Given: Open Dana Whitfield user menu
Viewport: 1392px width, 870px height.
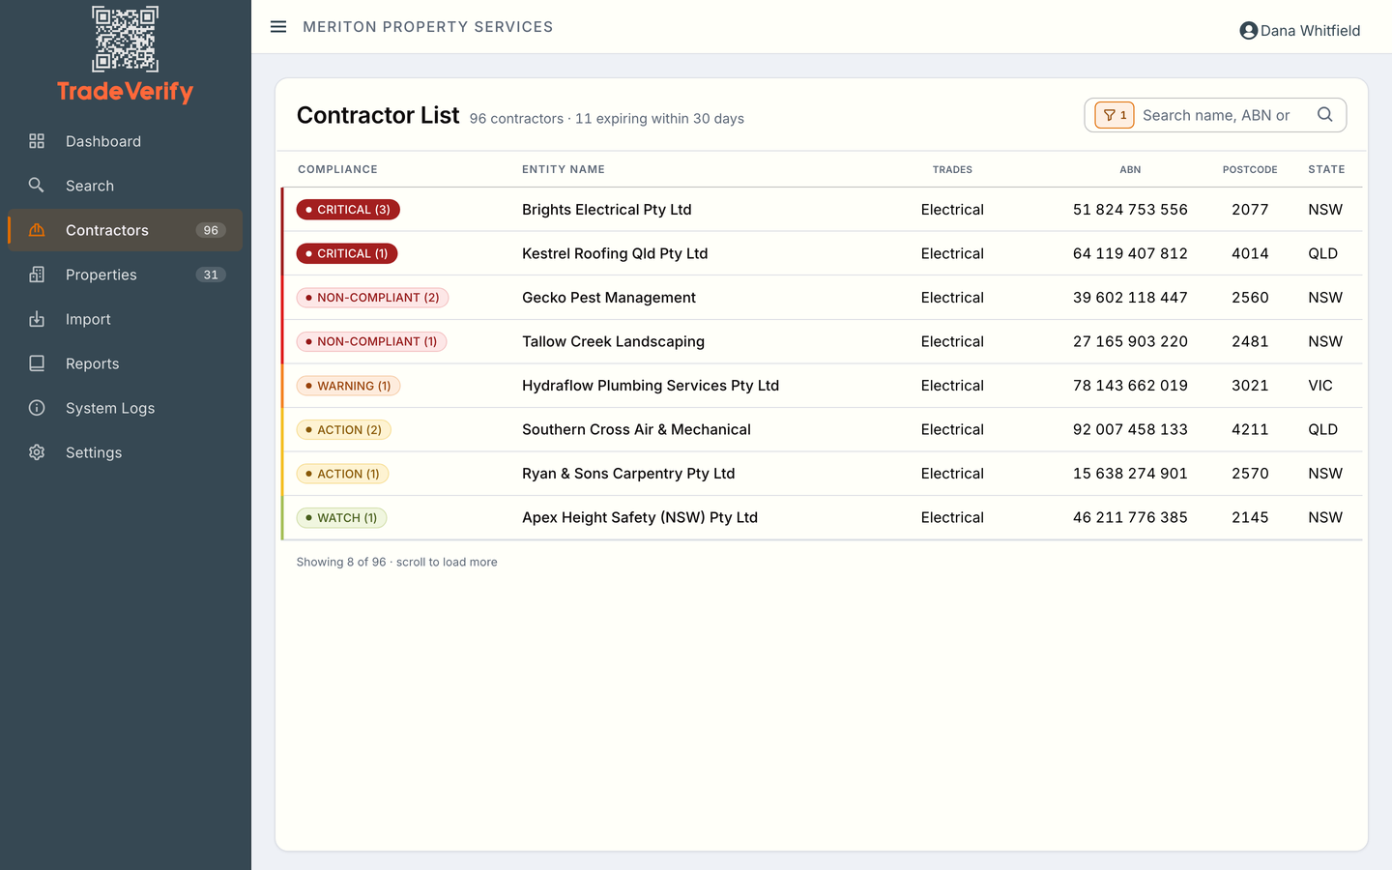Looking at the screenshot, I should pyautogui.click(x=1300, y=31).
